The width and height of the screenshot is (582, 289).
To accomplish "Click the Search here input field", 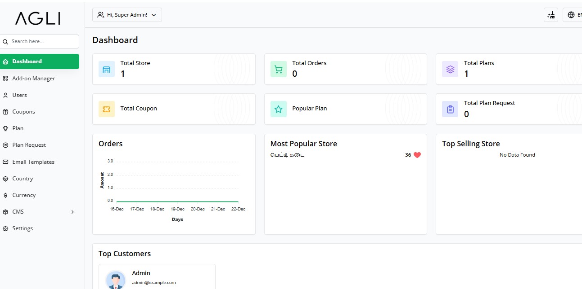I will (43, 41).
